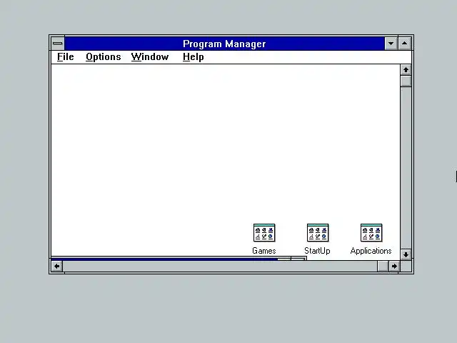Click the vertical scrollbar up arrow
Image resolution: width=457 pixels, height=343 pixels.
point(406,70)
